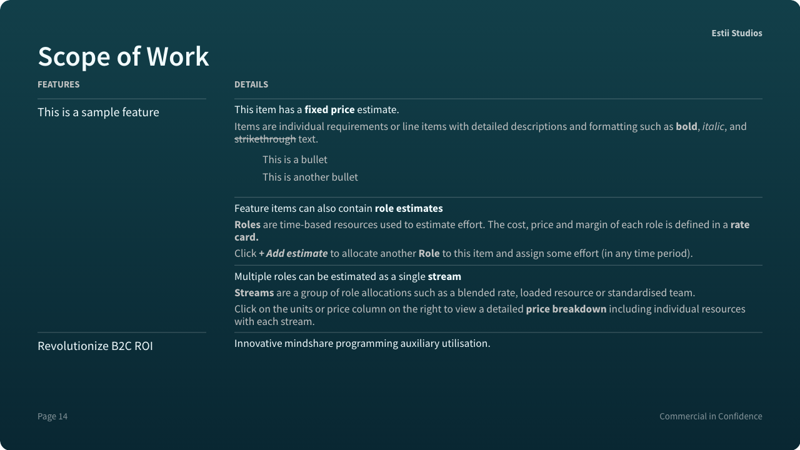
Task: Click the bold word 'Roles'
Action: click(x=247, y=225)
